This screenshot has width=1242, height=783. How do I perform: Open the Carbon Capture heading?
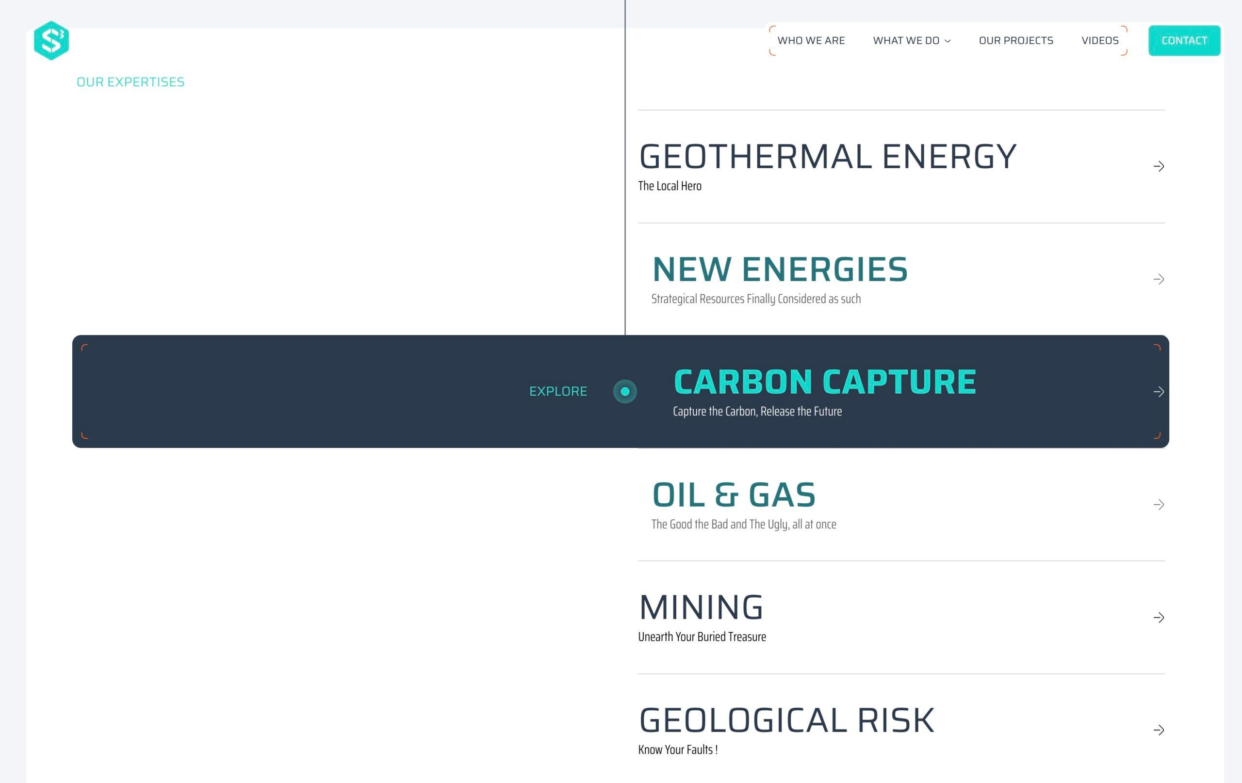pos(824,382)
